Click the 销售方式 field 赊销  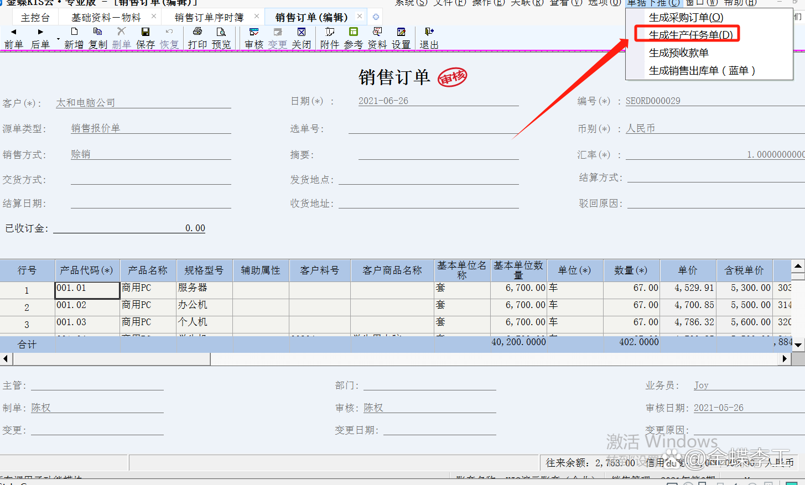point(151,154)
